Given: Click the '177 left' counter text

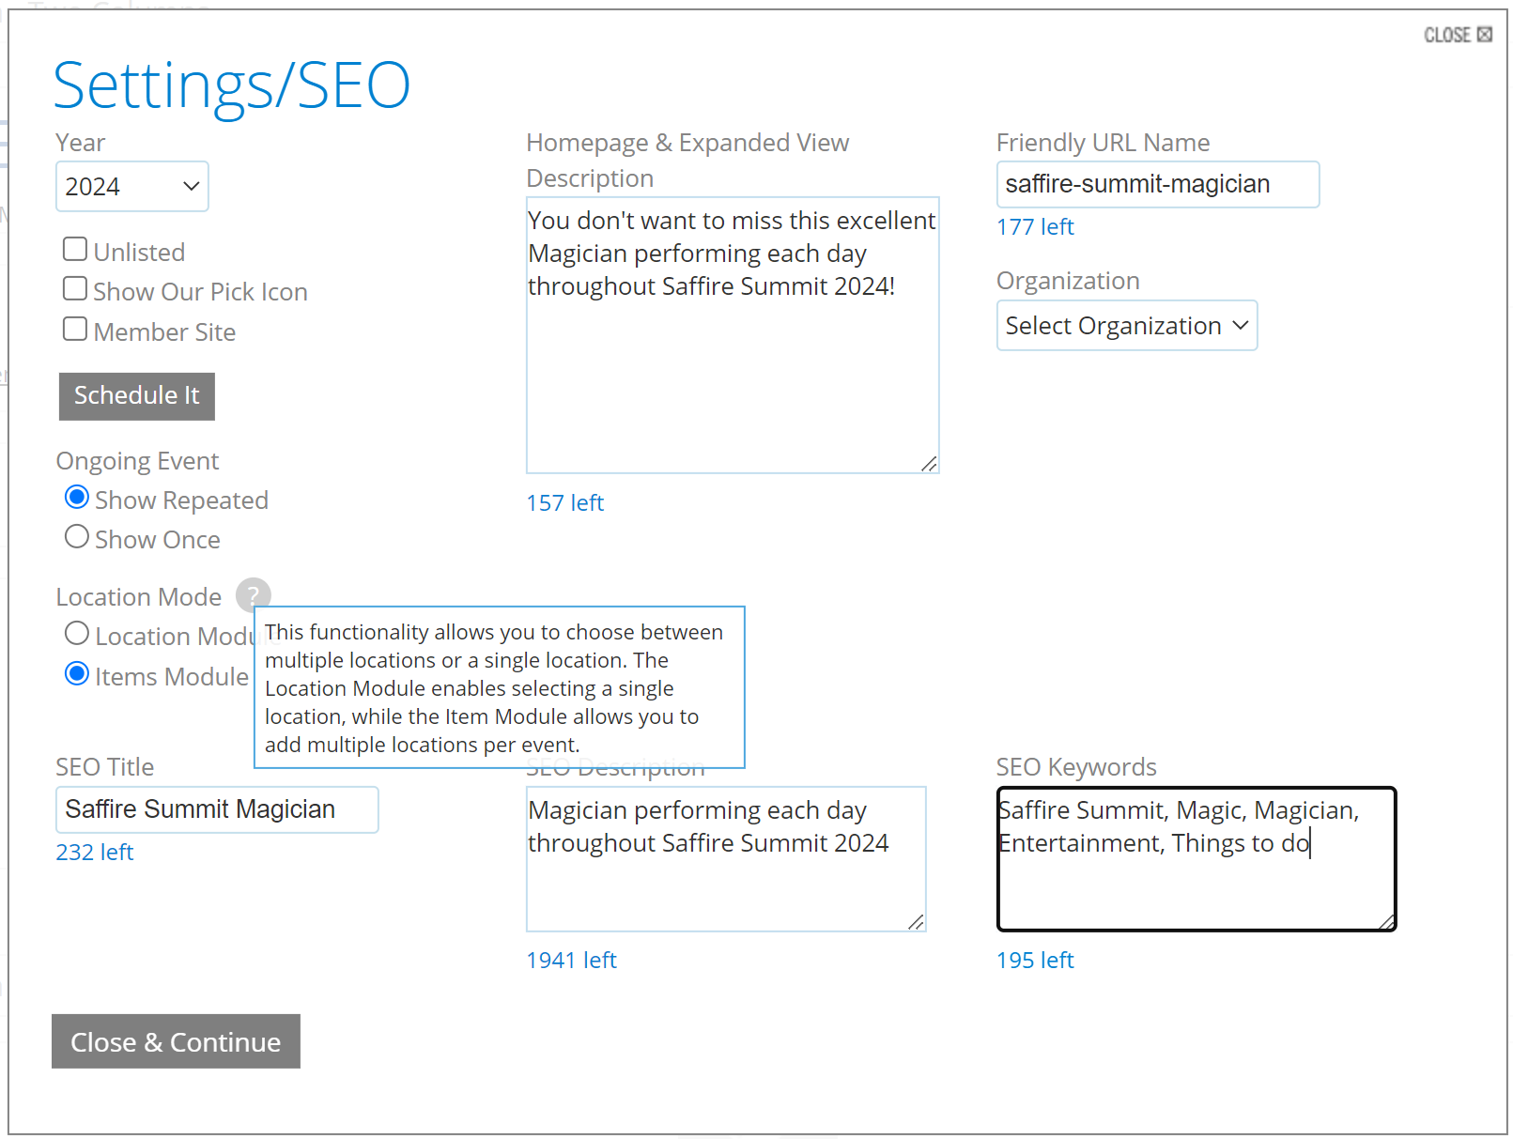Looking at the screenshot, I should click(x=1035, y=227).
